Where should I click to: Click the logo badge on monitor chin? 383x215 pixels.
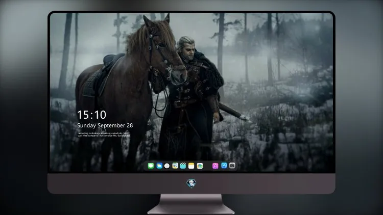[192, 183]
